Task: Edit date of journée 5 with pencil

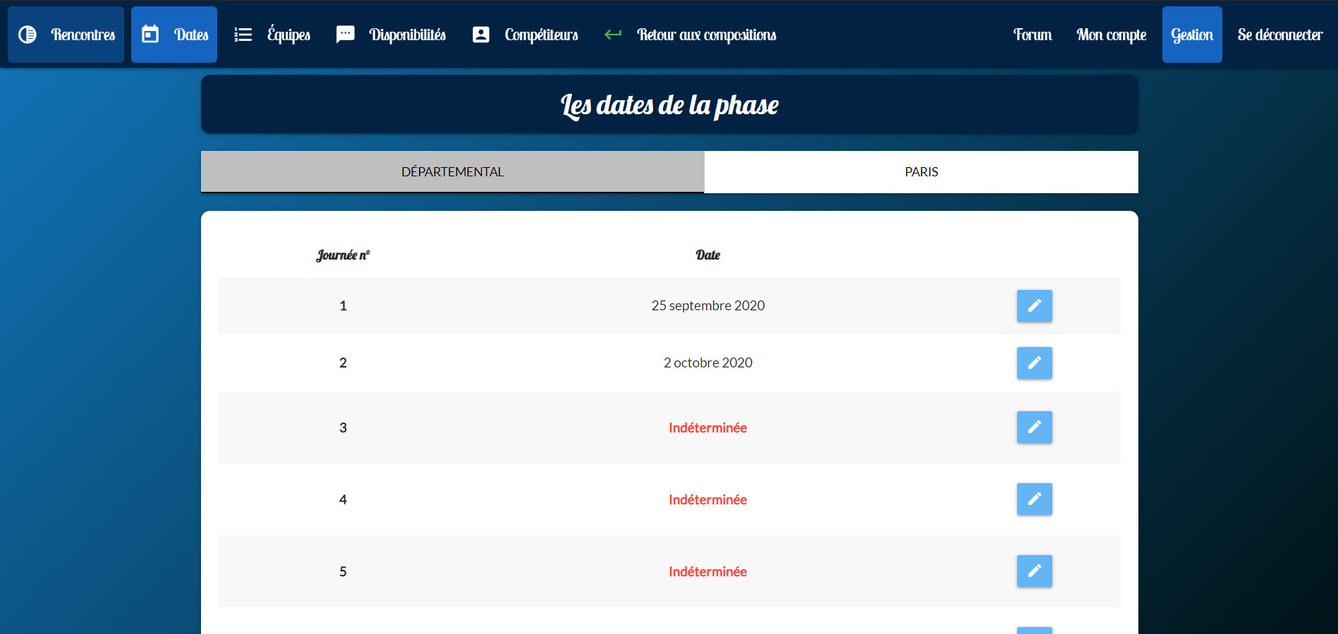Action: click(1035, 571)
